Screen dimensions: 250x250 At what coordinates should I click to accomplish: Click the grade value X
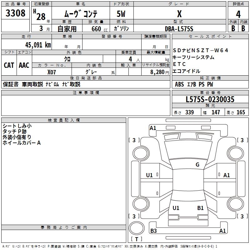[x=179, y=14]
